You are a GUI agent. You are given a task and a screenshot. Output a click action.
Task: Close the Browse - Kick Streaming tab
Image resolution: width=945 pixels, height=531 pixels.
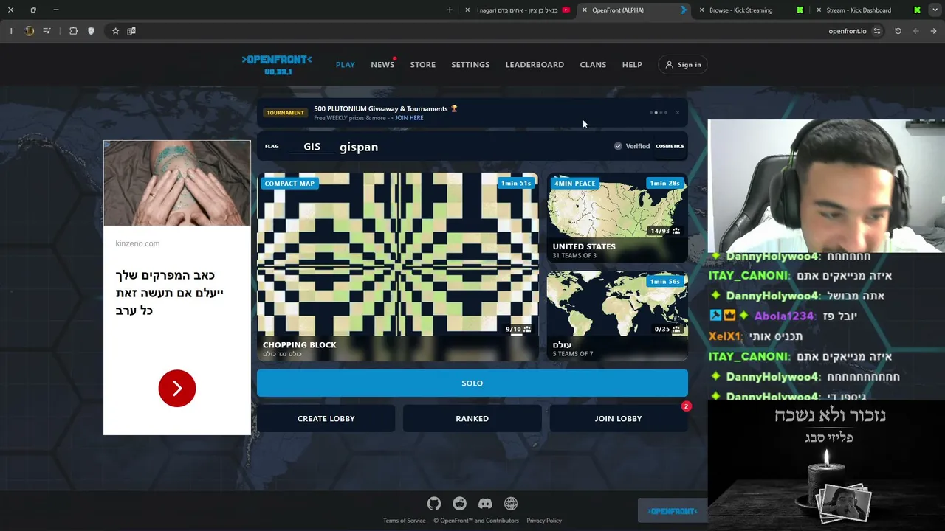[701, 10]
